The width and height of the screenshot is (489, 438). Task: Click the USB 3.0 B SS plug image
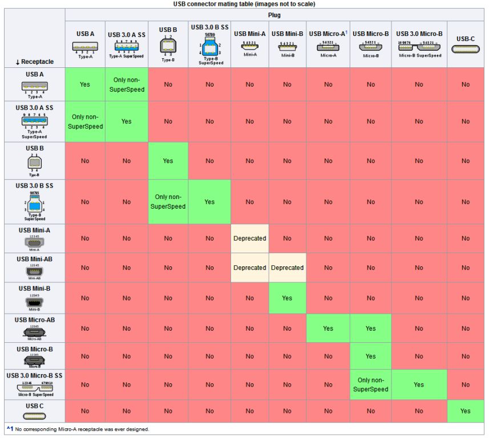(209, 48)
